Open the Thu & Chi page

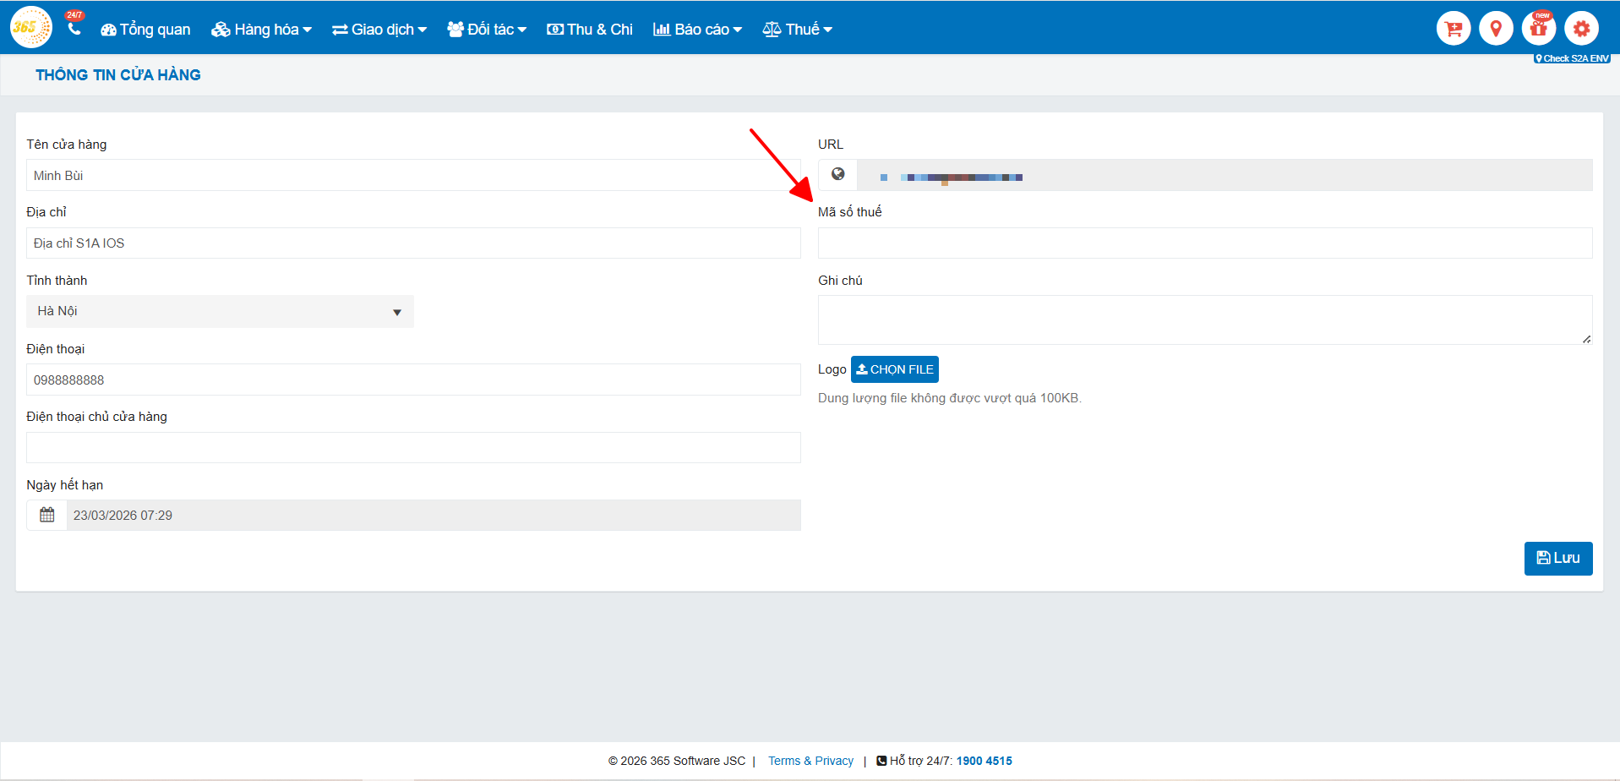(x=590, y=30)
